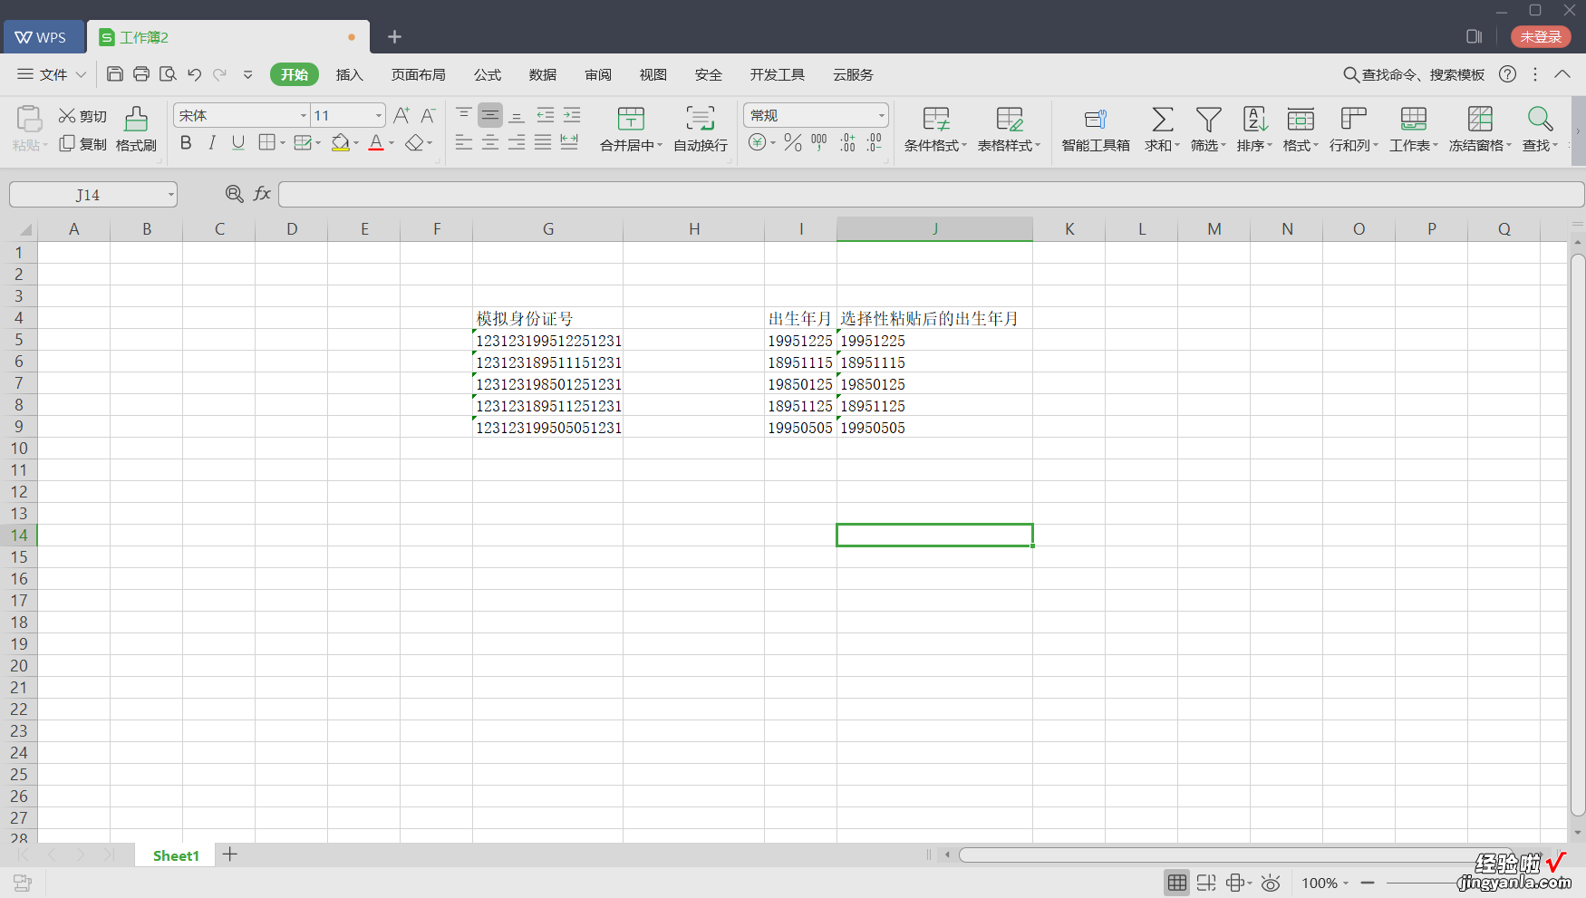
Task: Decrease font size icon
Action: tap(429, 115)
